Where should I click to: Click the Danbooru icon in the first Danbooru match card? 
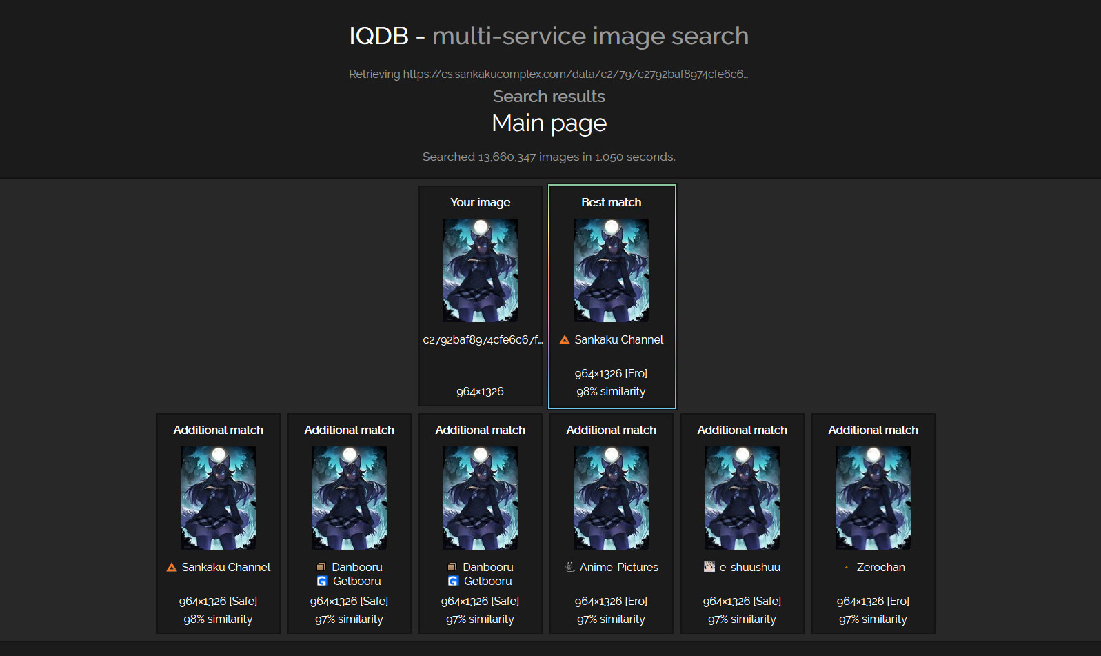coord(321,567)
